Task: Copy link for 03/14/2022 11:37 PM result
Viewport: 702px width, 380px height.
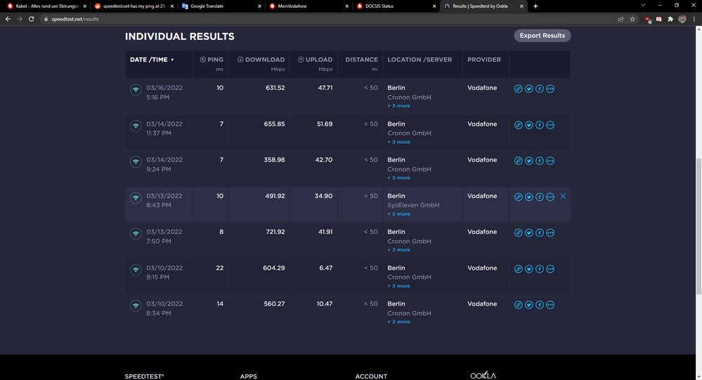Action: pos(518,125)
